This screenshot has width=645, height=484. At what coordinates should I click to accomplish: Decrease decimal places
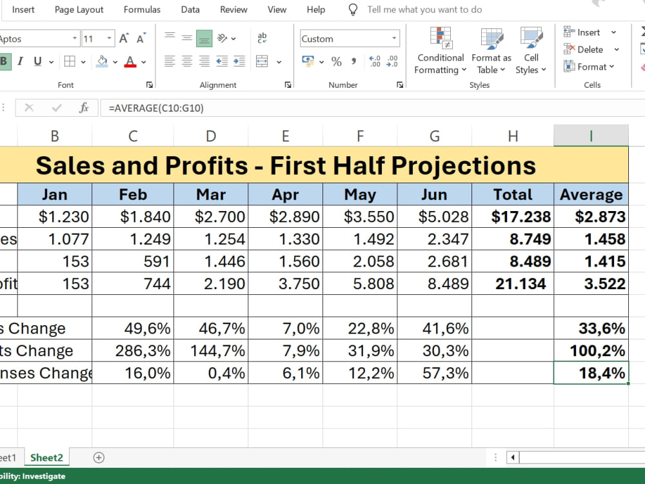(x=392, y=61)
